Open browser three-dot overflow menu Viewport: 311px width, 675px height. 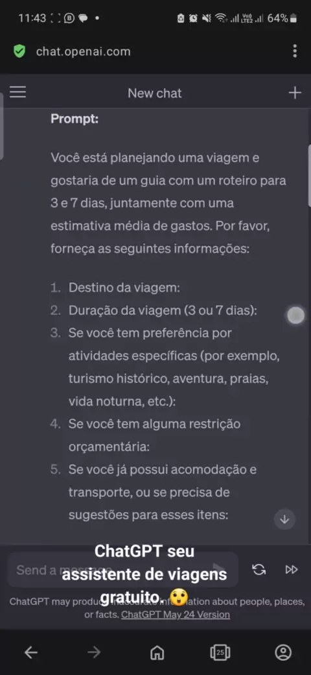(x=295, y=51)
